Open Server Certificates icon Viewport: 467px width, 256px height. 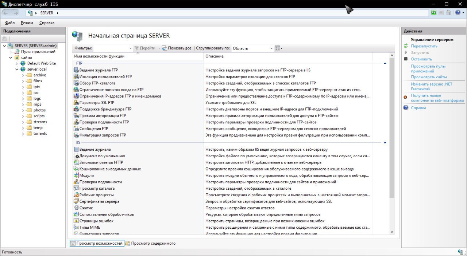pos(76,201)
